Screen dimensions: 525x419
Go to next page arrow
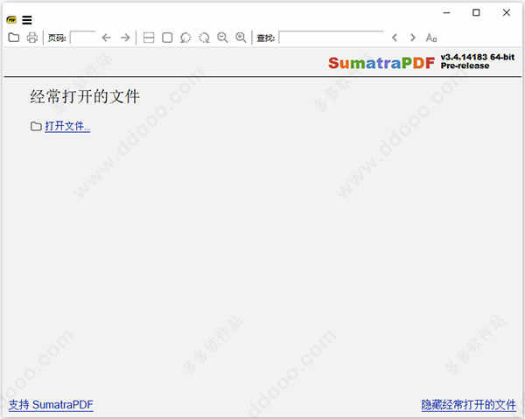pos(125,38)
